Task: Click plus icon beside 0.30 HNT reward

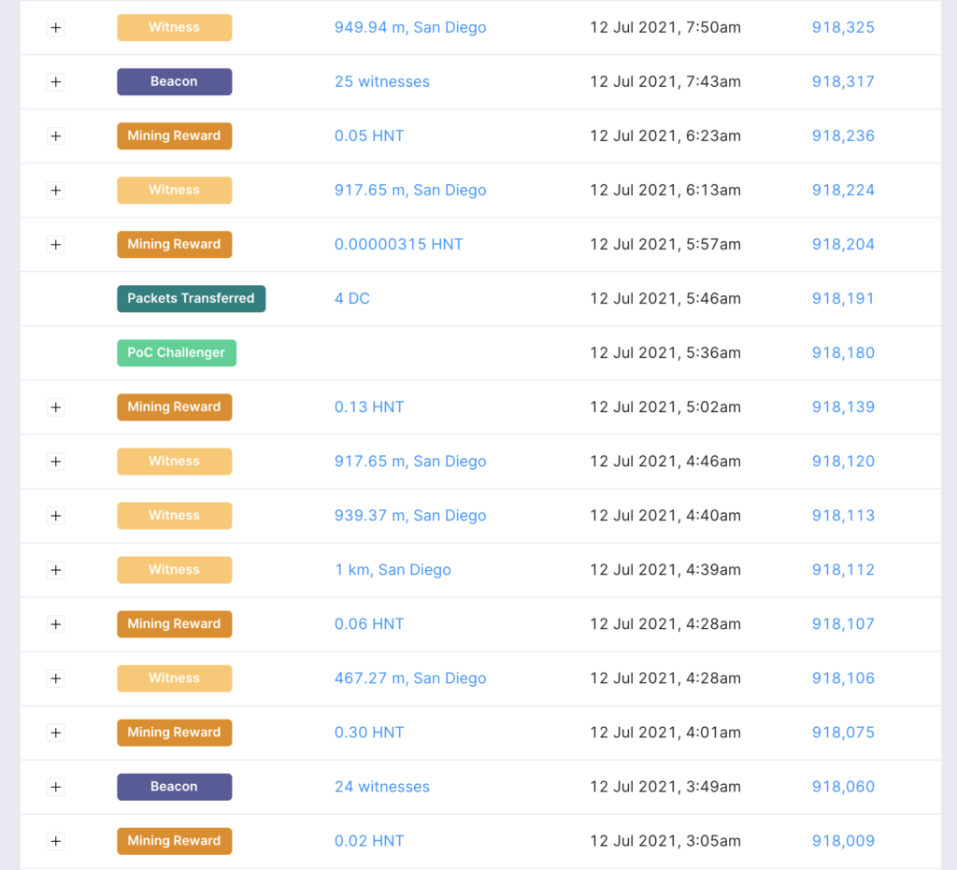Action: click(x=56, y=733)
